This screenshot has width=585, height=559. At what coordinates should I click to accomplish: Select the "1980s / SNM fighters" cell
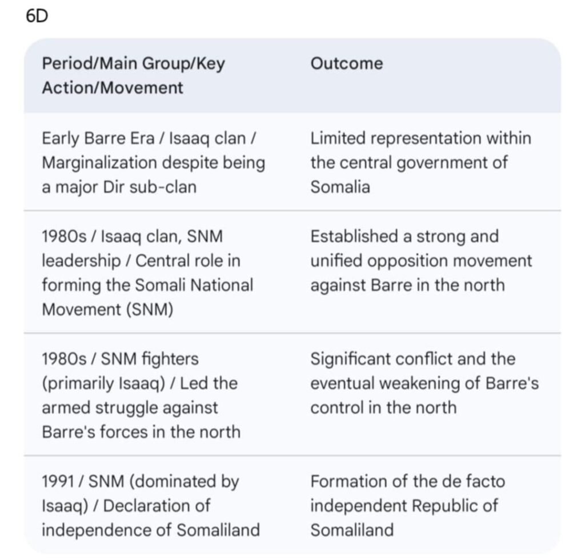(x=141, y=395)
